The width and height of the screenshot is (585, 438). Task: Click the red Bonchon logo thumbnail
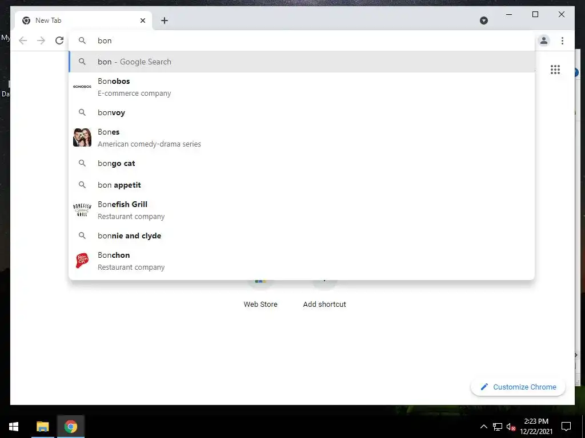(82, 260)
